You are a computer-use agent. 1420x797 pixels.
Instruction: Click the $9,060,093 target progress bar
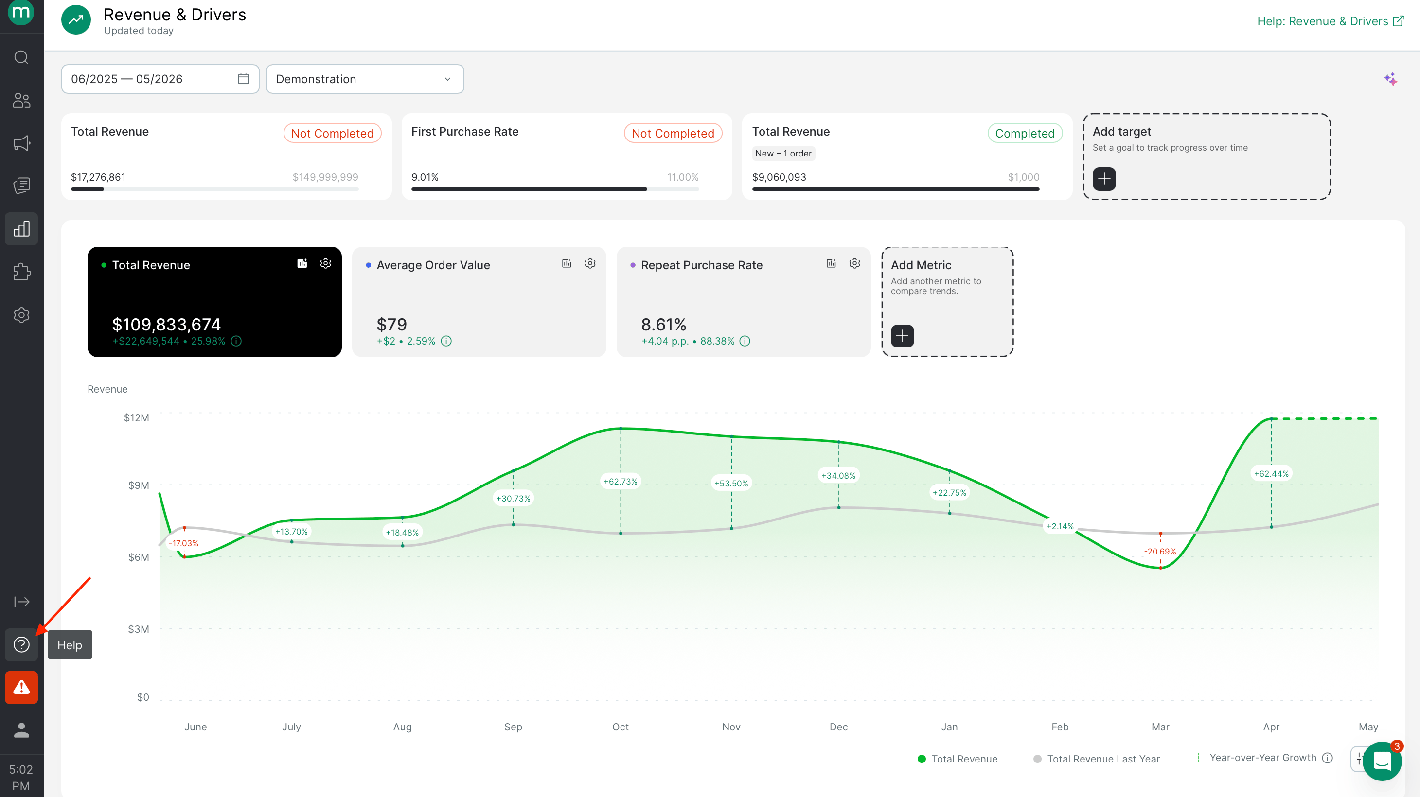tap(896, 189)
